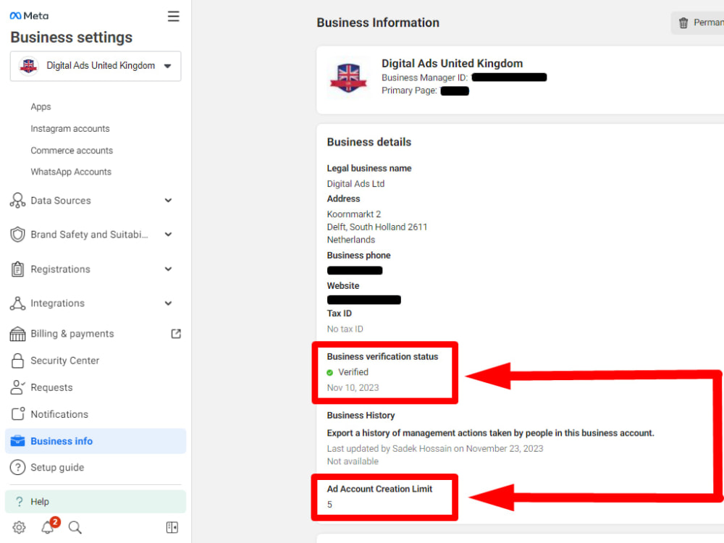Open the bell notifications with badge
The height and width of the screenshot is (543, 724).
pyautogui.click(x=48, y=527)
